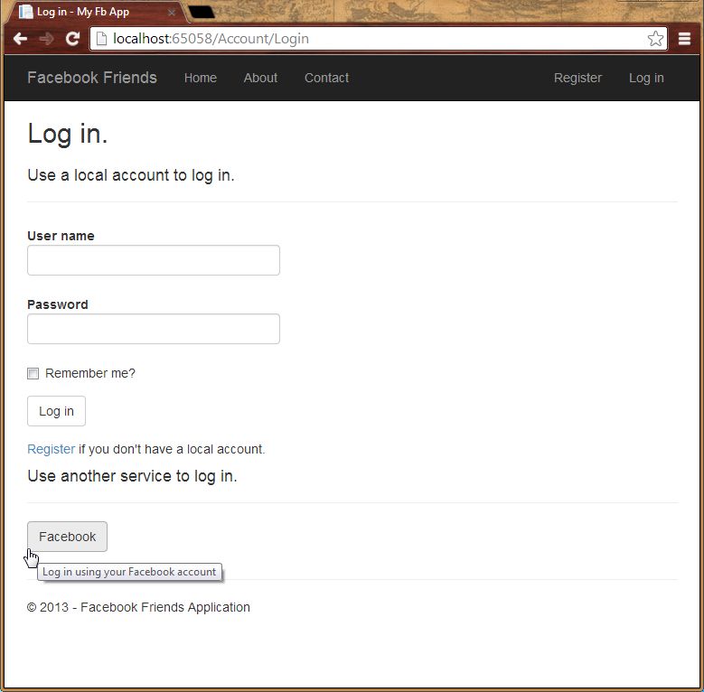This screenshot has width=704, height=692.
Task: Click Register in the top navbar
Action: (x=577, y=78)
